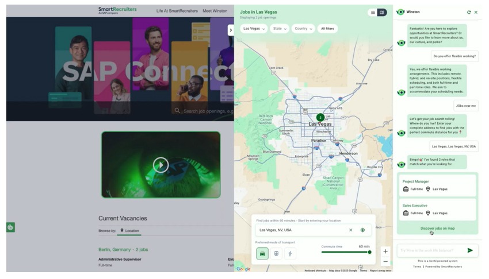Image resolution: width=489 pixels, height=279 pixels.
Task: Open Life At SmartRecruiters menu item
Action: pos(177,11)
